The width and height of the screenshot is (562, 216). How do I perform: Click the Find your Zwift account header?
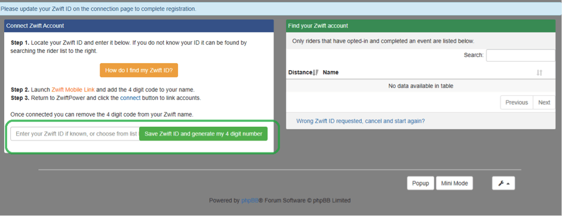[x=420, y=26]
